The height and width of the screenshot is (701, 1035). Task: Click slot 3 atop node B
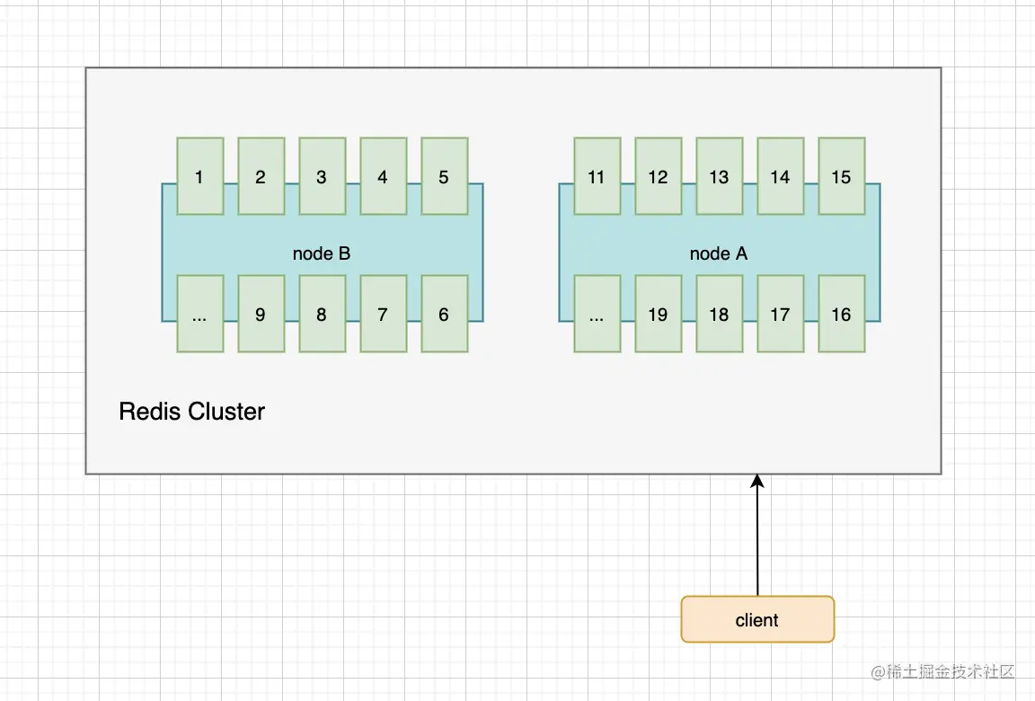[322, 176]
